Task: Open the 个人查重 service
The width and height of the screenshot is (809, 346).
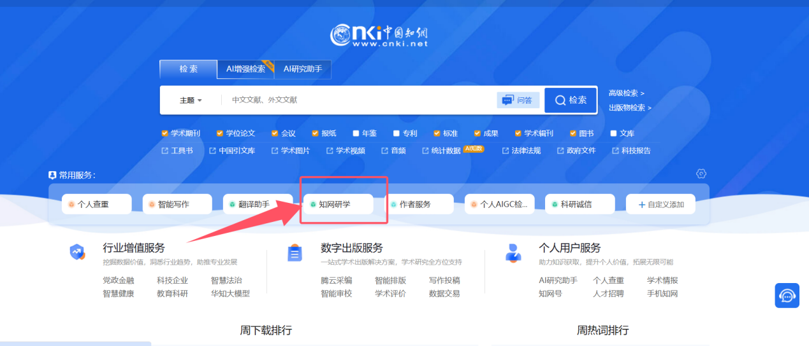Action: (x=97, y=204)
